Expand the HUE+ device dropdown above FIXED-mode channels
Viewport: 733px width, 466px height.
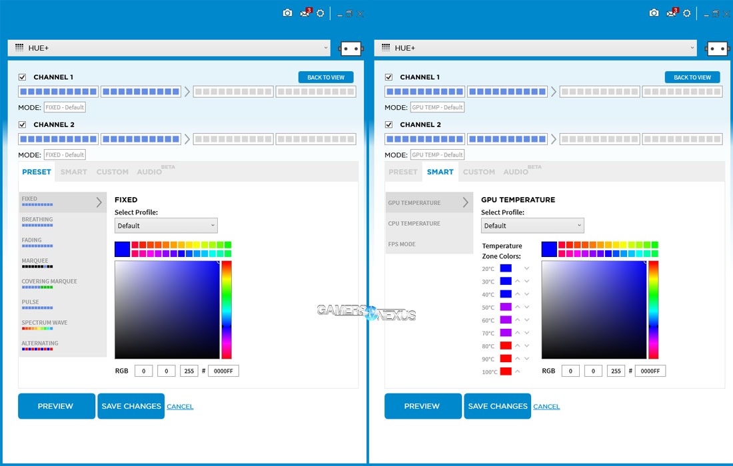[169, 48]
